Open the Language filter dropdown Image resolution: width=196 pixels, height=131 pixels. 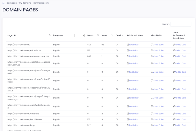[80, 36]
